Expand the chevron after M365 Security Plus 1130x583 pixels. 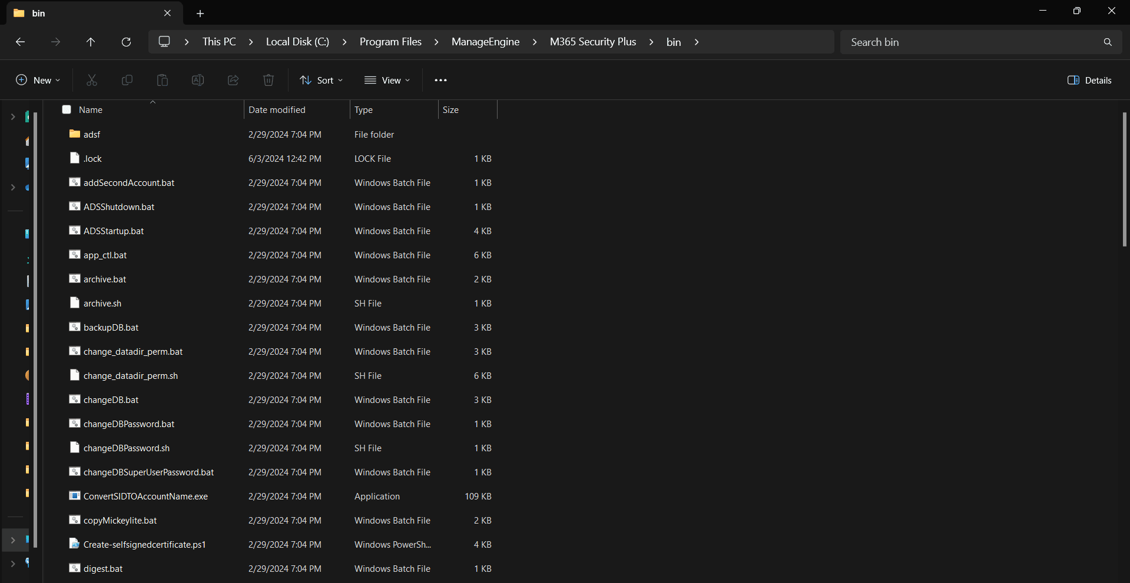(x=651, y=42)
